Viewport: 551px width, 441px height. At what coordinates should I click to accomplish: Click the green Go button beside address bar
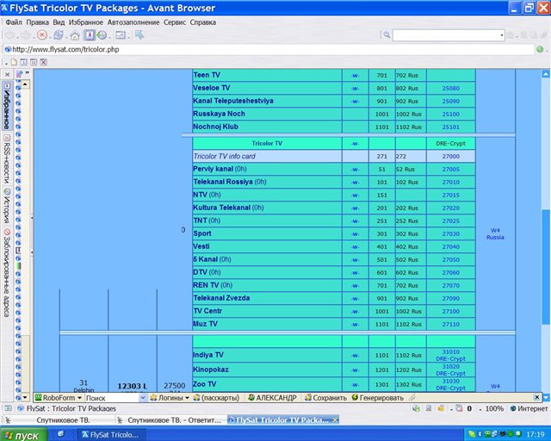point(540,49)
